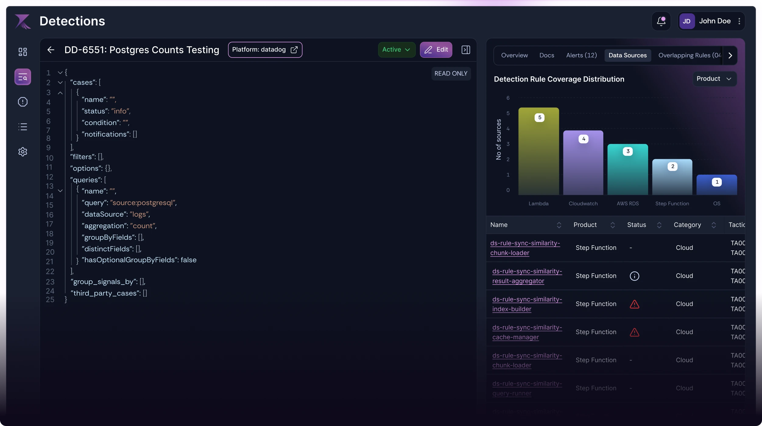Collapse the "cases" array fold arrow

click(60, 82)
